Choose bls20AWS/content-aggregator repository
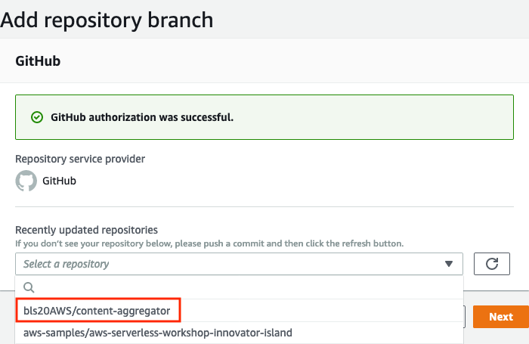529x344 pixels. (x=97, y=311)
